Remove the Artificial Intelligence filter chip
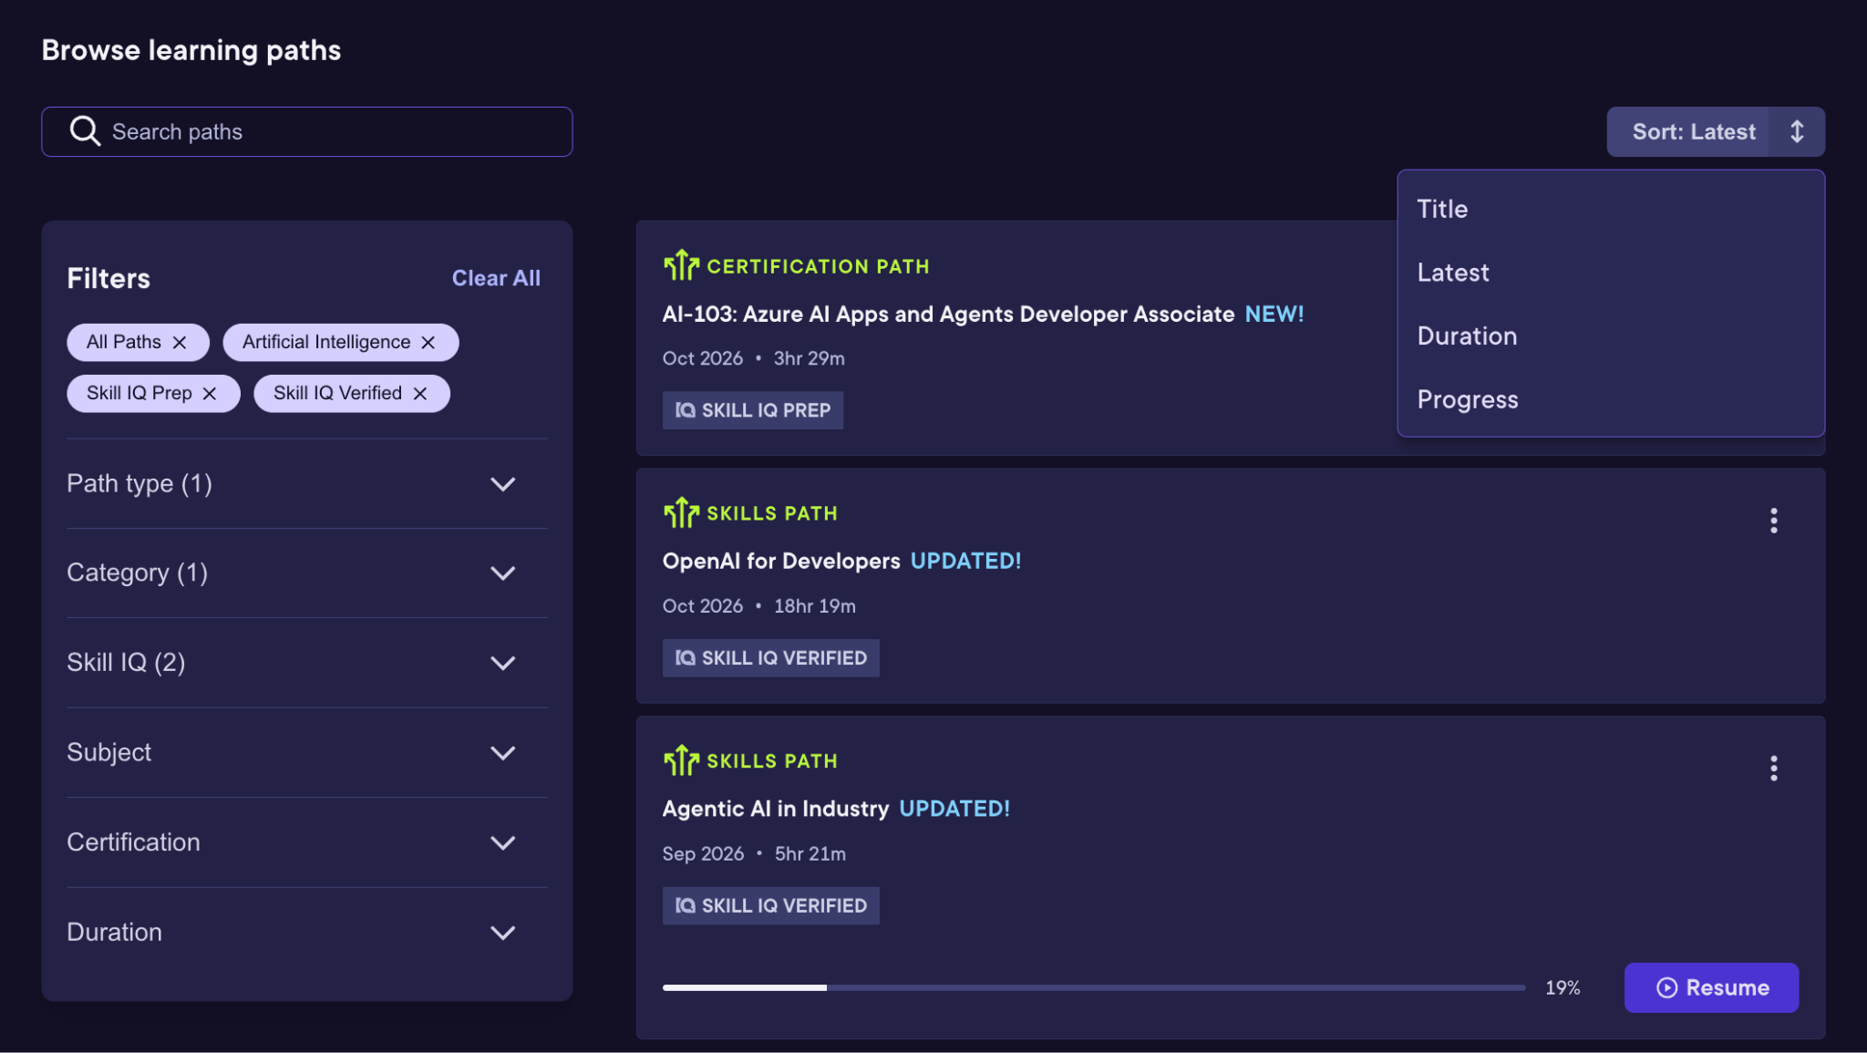 [x=428, y=343]
